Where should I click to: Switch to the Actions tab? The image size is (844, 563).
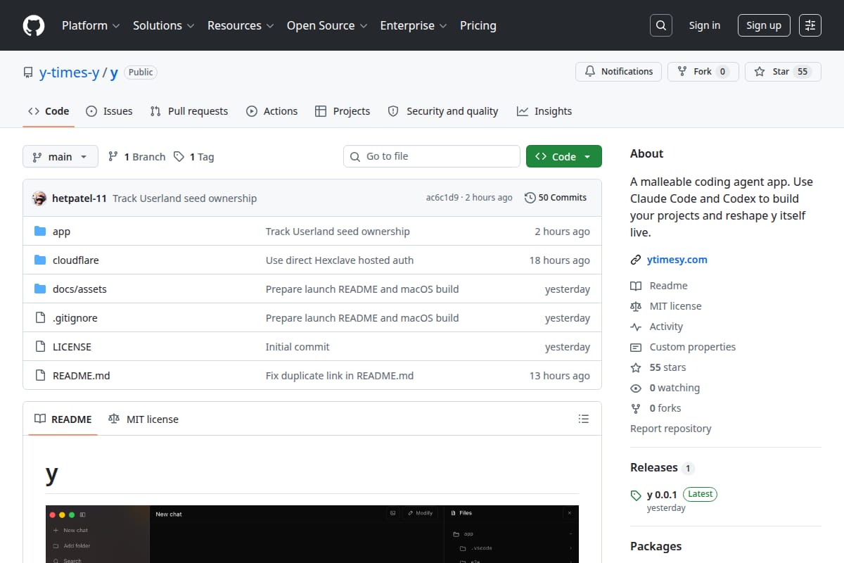click(271, 111)
